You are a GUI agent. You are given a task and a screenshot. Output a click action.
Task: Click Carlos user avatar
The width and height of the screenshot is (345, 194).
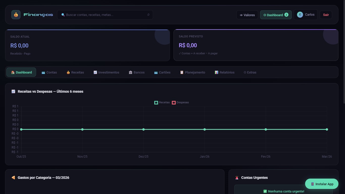point(300,15)
